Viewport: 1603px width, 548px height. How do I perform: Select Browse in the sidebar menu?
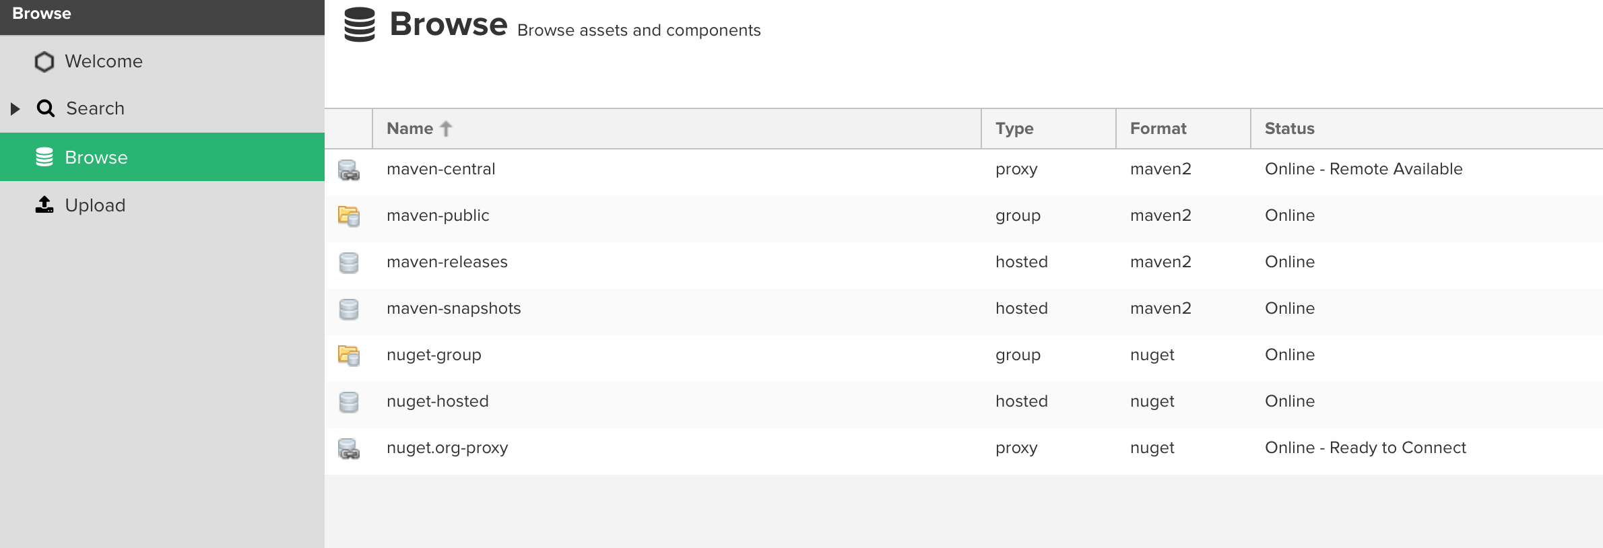pyautogui.click(x=96, y=158)
